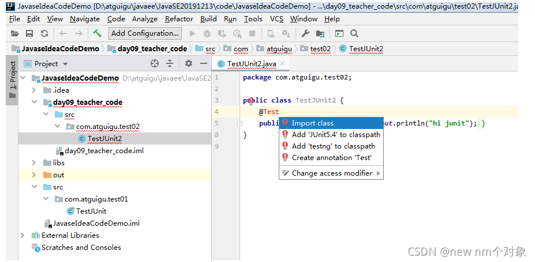Choose Add 'testng' to classpath

pos(331,146)
